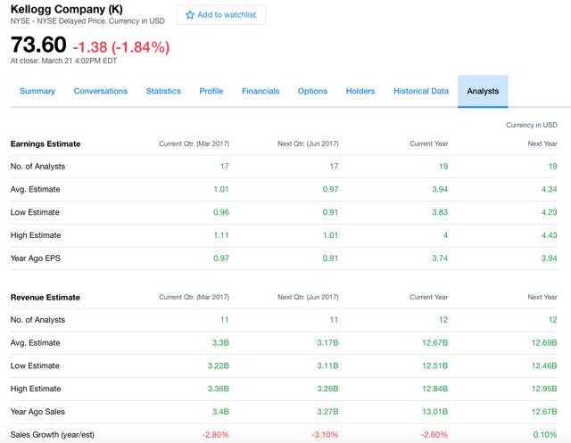Select the Analysts tab

pos(483,91)
